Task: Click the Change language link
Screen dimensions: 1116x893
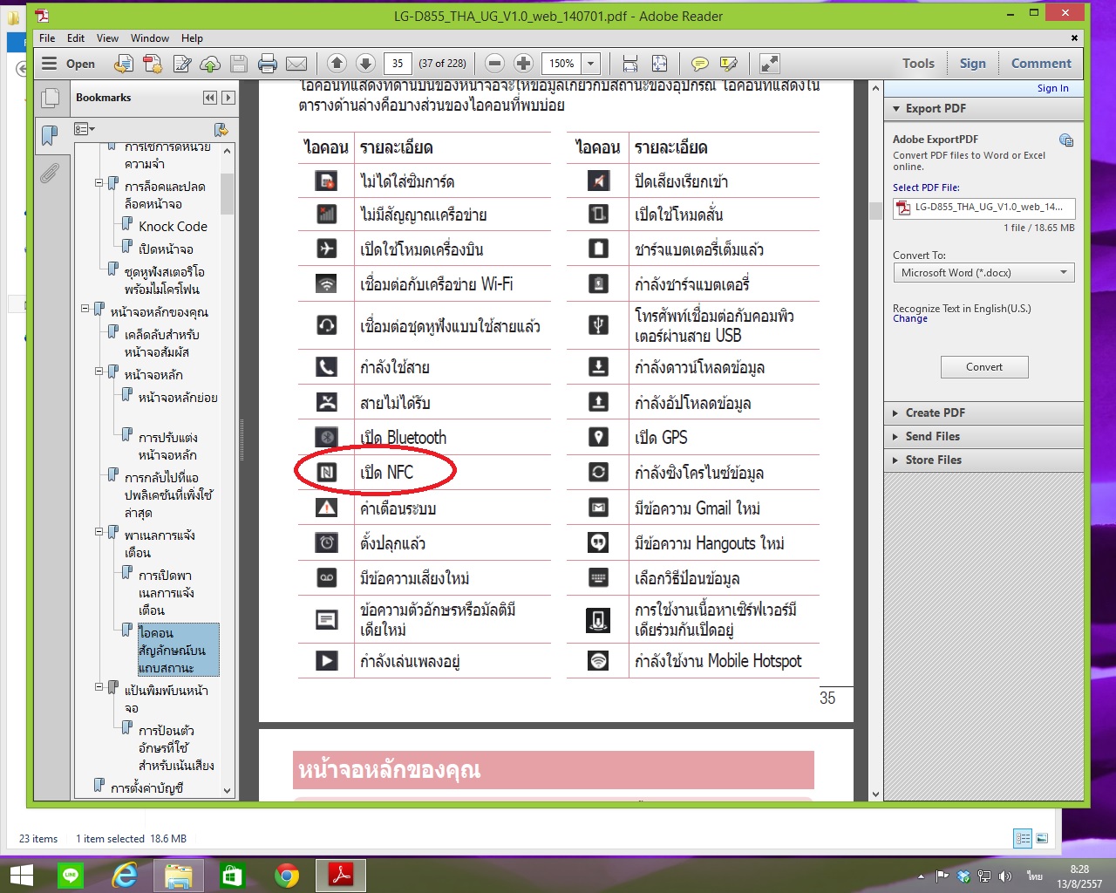Action: (x=910, y=319)
